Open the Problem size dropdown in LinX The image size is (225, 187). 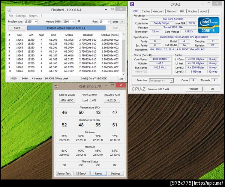(x=36, y=21)
